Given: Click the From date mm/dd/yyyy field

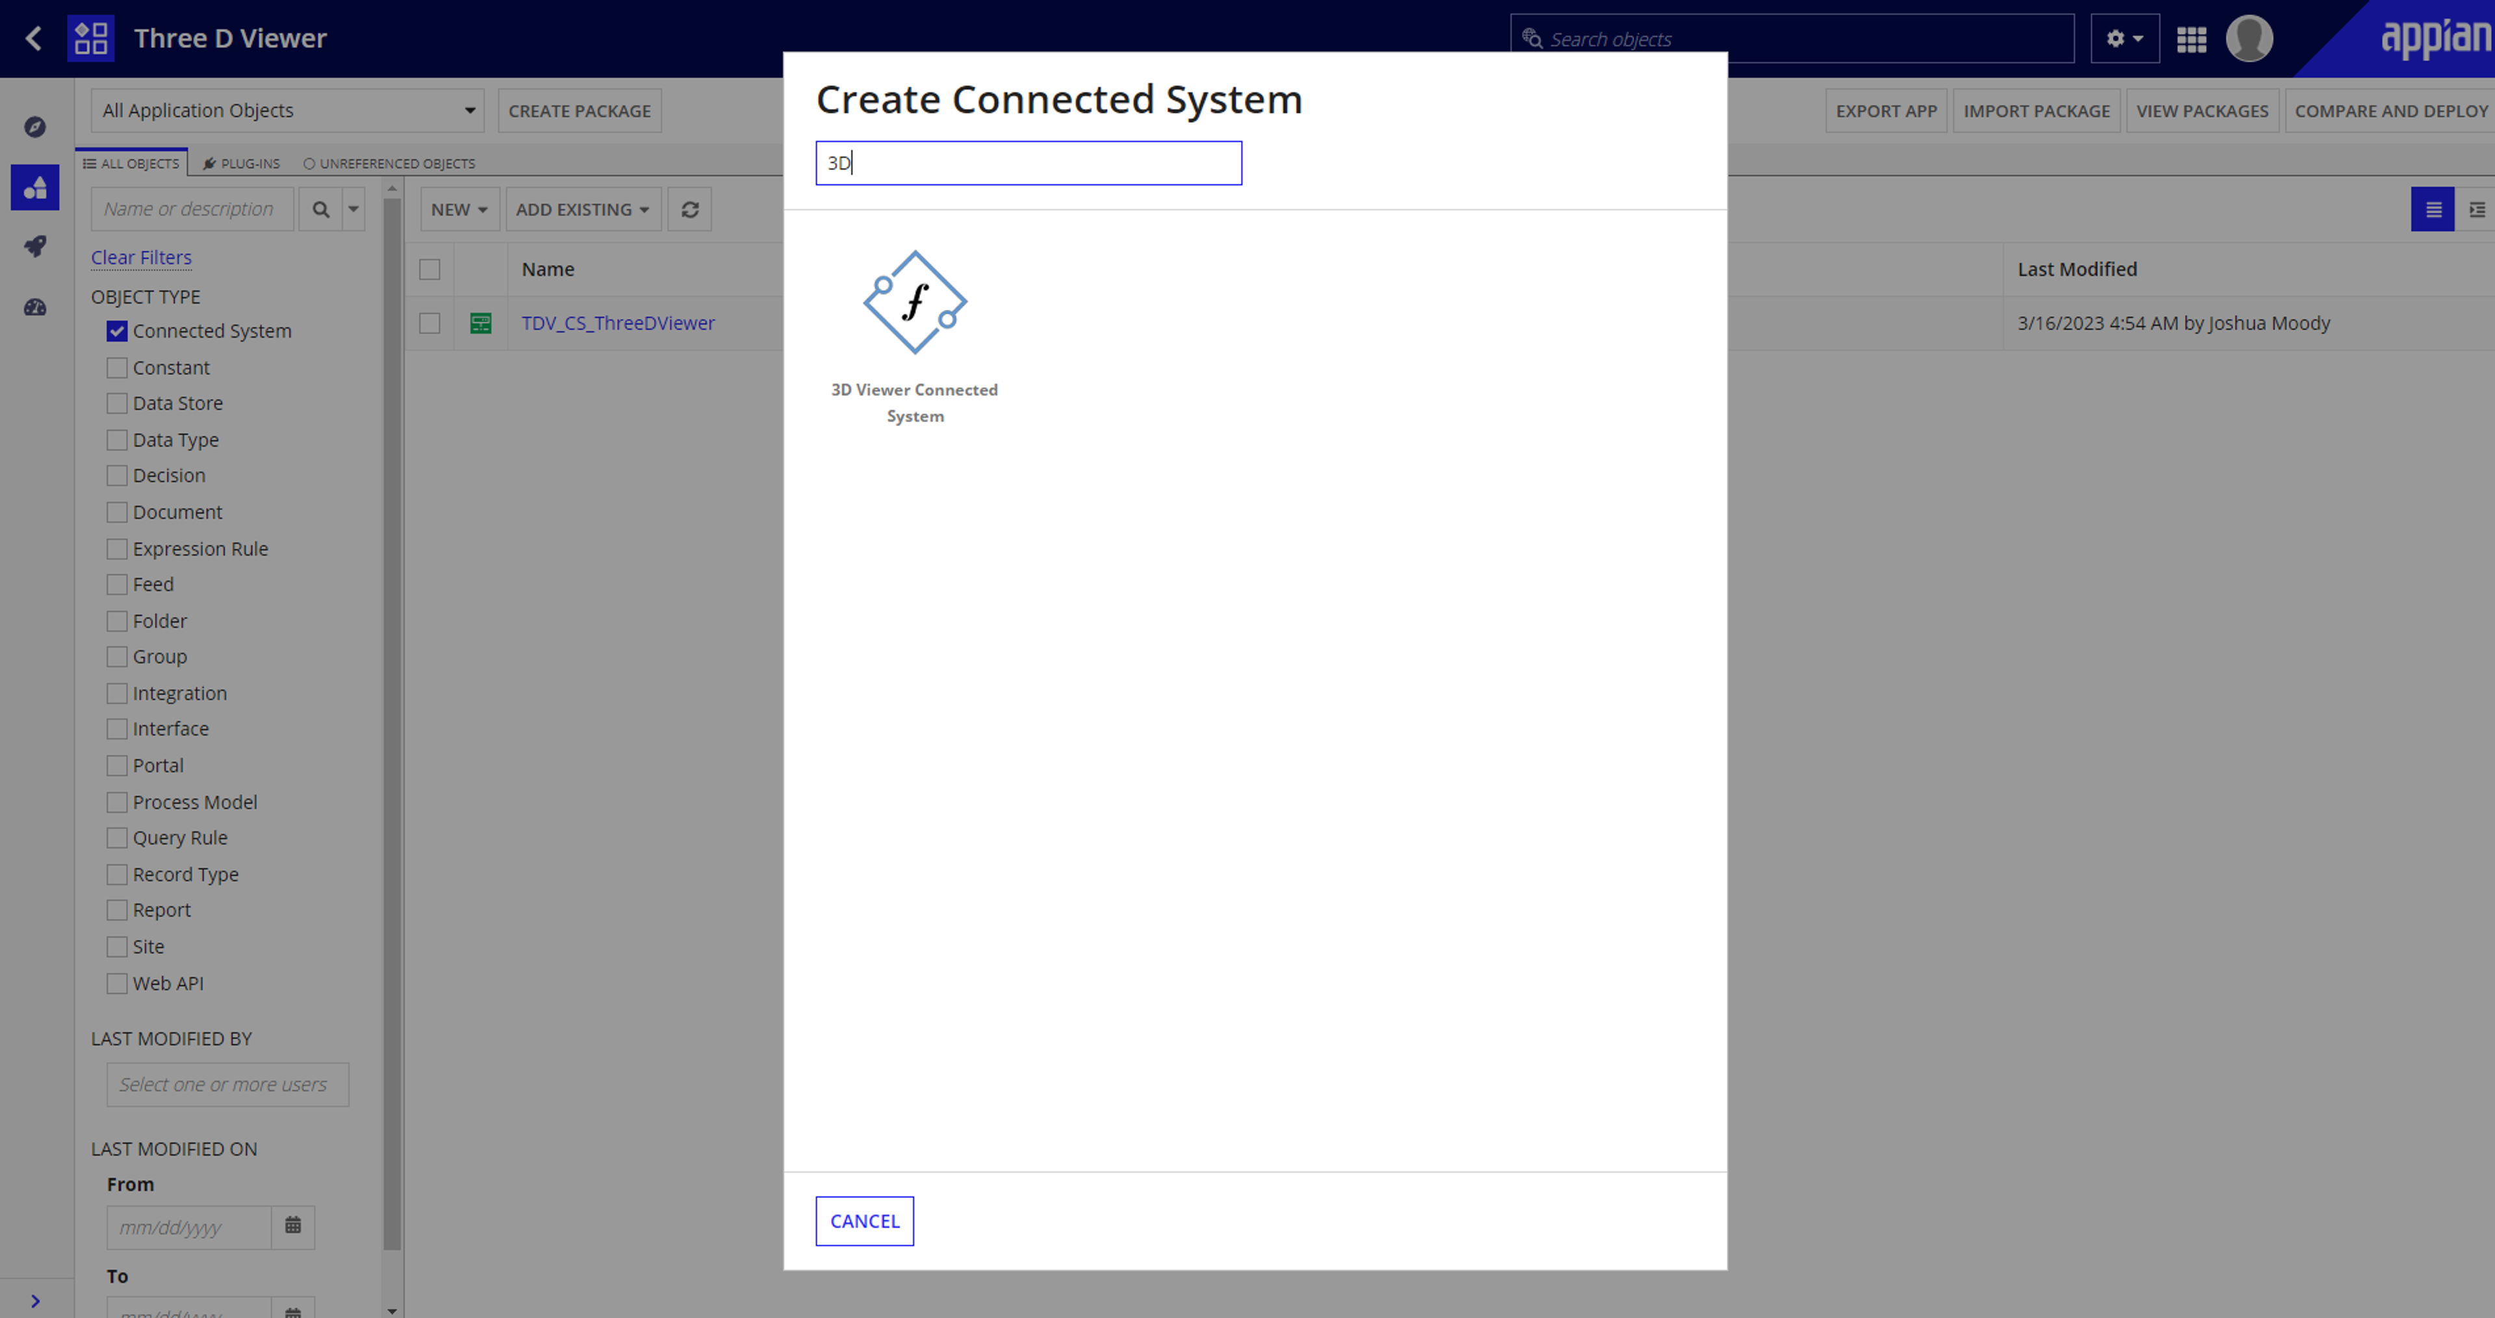Looking at the screenshot, I should point(190,1226).
